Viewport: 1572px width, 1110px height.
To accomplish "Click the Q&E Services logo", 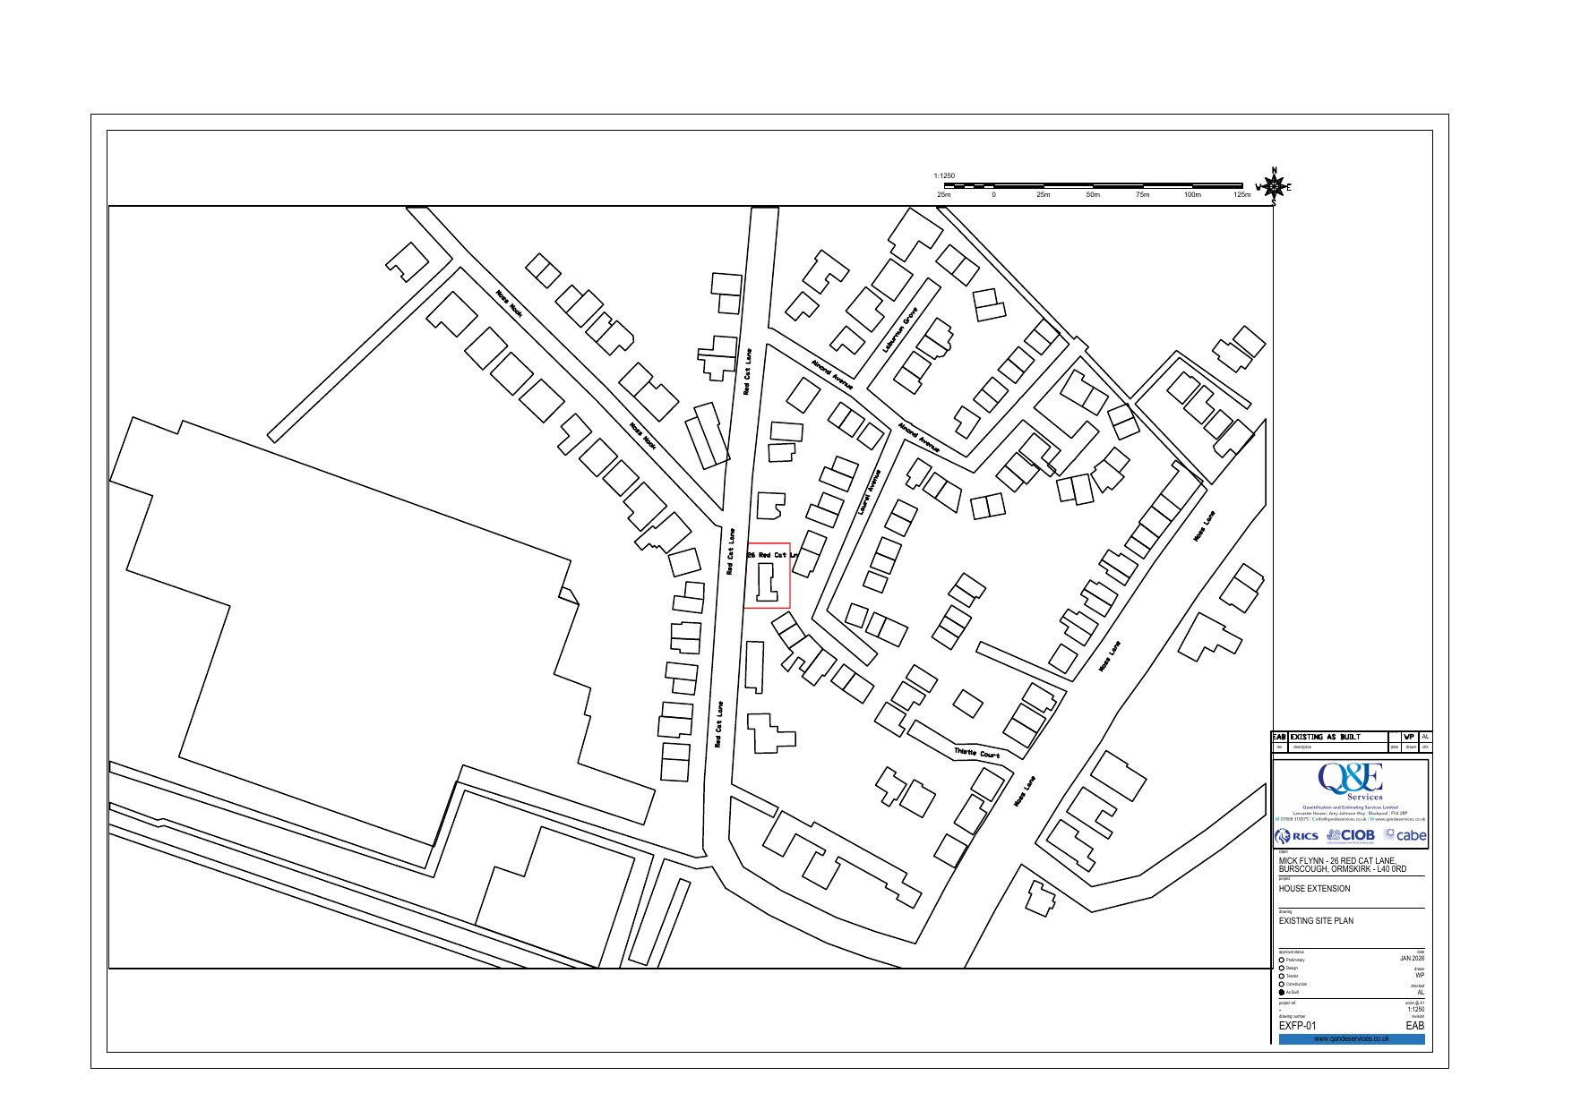I will (x=1351, y=781).
